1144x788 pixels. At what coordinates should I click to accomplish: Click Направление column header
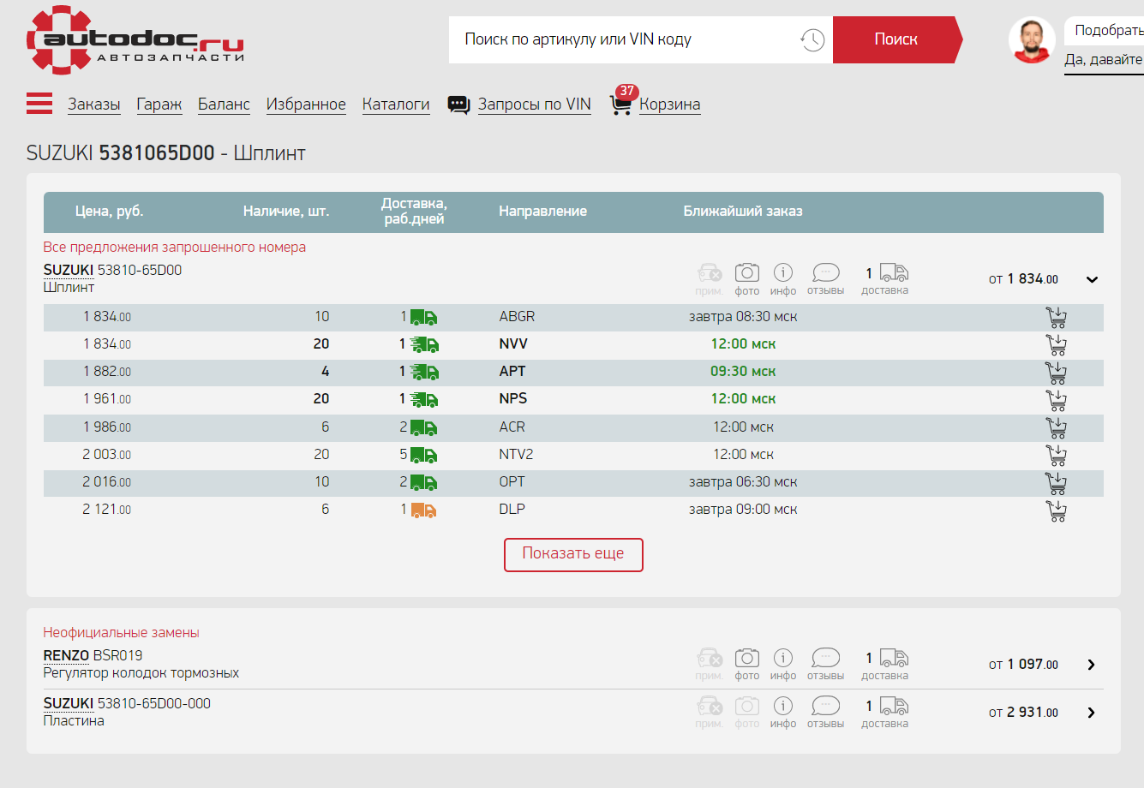[x=543, y=212]
